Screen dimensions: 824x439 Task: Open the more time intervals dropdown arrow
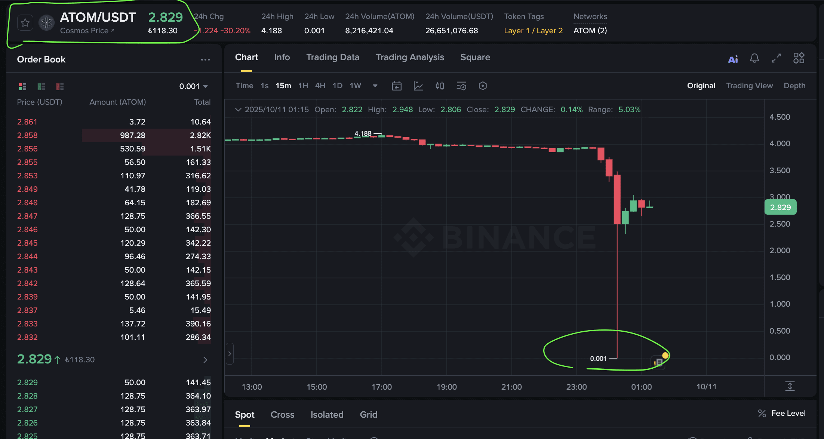point(375,86)
